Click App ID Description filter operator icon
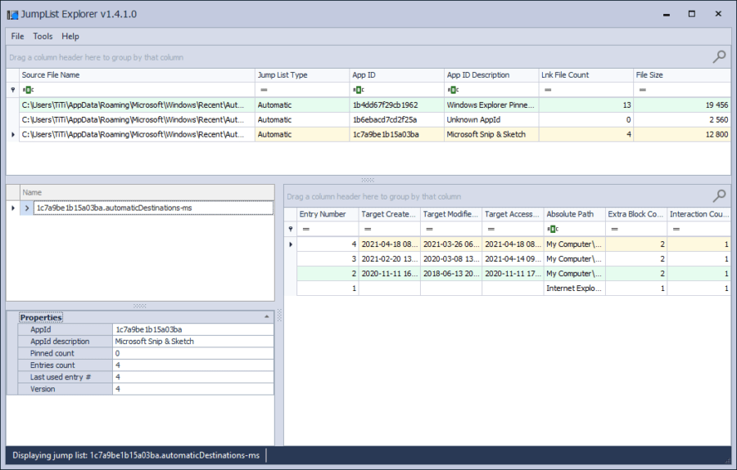The width and height of the screenshot is (737, 470). (453, 90)
